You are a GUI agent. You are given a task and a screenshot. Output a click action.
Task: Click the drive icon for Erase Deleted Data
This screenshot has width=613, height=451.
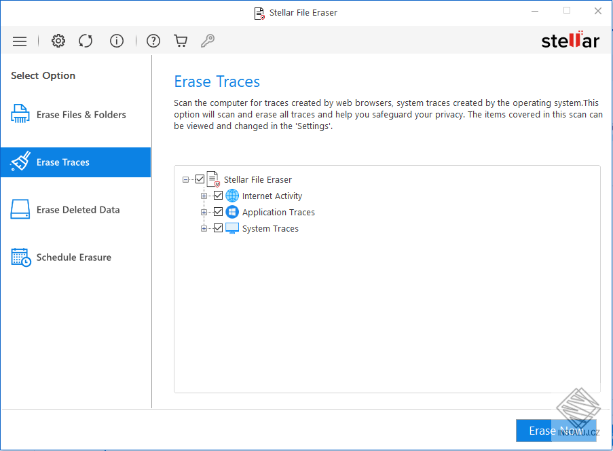coord(20,209)
